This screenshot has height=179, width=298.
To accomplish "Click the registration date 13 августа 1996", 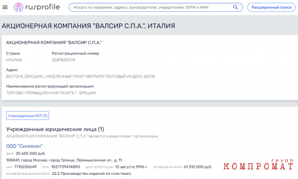I will (131, 167).
